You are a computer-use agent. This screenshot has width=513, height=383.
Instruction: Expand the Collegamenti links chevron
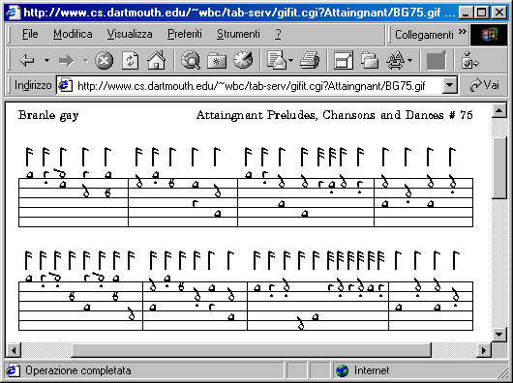(x=463, y=32)
